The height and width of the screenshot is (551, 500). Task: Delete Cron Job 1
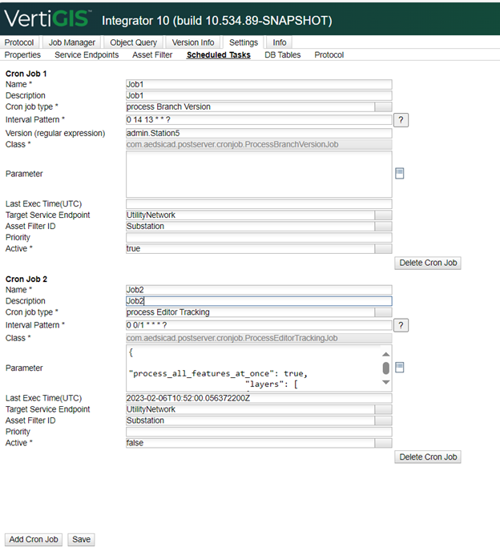(428, 263)
